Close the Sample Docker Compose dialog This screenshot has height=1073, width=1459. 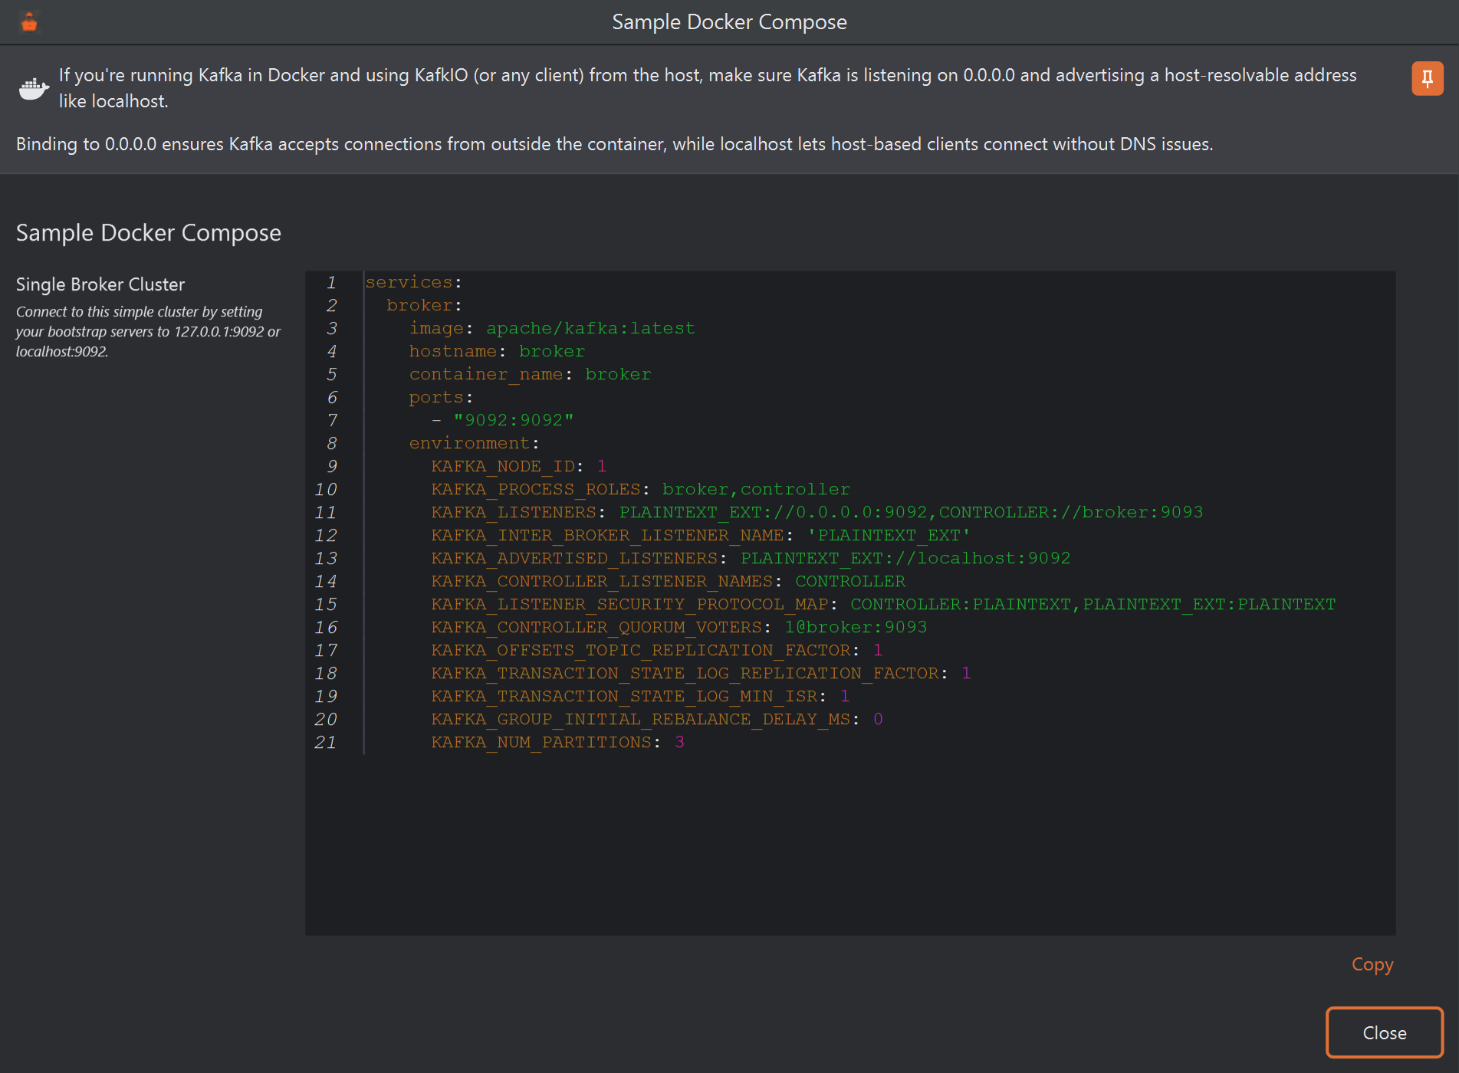click(1385, 1032)
